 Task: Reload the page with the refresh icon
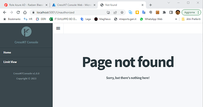tap(18, 12)
